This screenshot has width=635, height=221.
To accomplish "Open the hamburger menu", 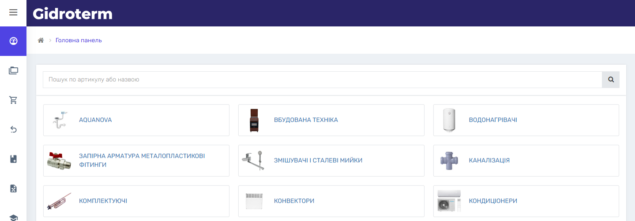I will (x=13, y=12).
